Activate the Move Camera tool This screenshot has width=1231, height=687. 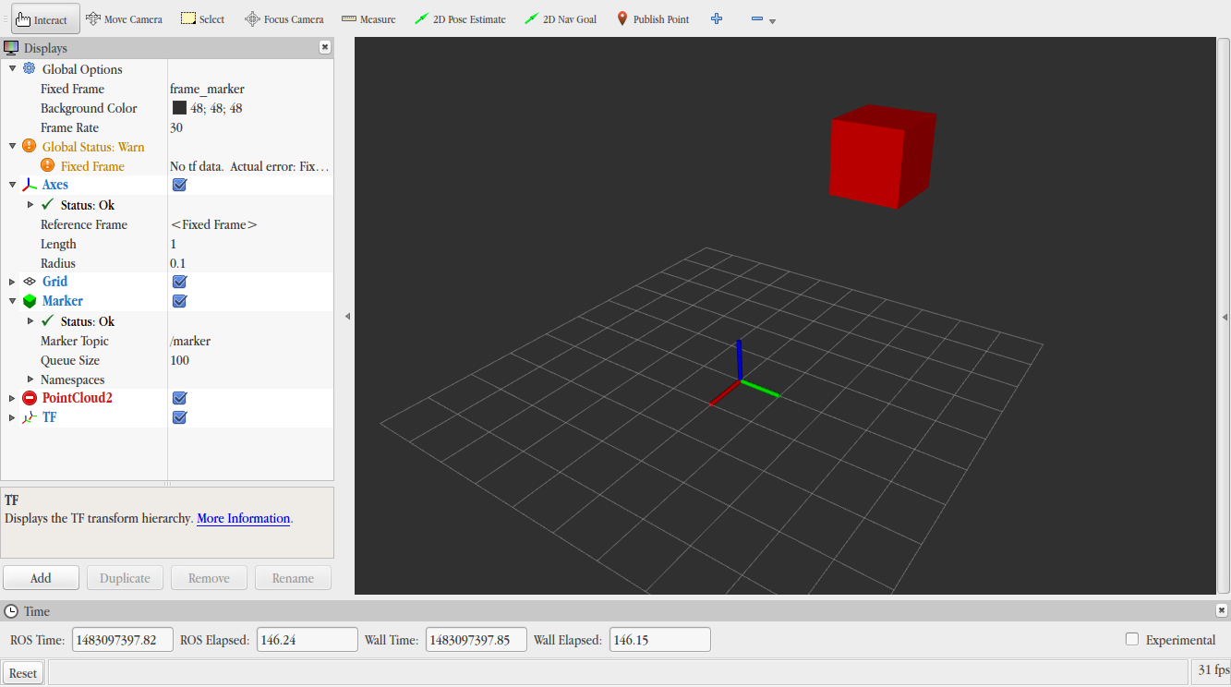(x=124, y=19)
